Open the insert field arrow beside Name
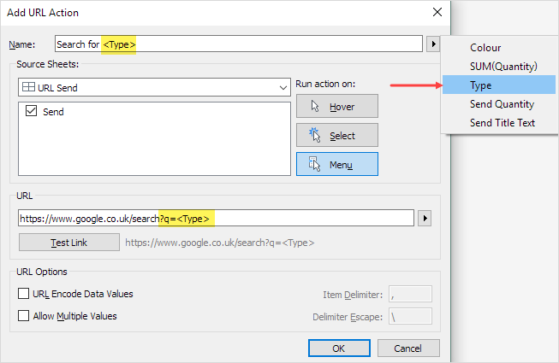Viewport: 559px width, 363px height. click(x=433, y=44)
